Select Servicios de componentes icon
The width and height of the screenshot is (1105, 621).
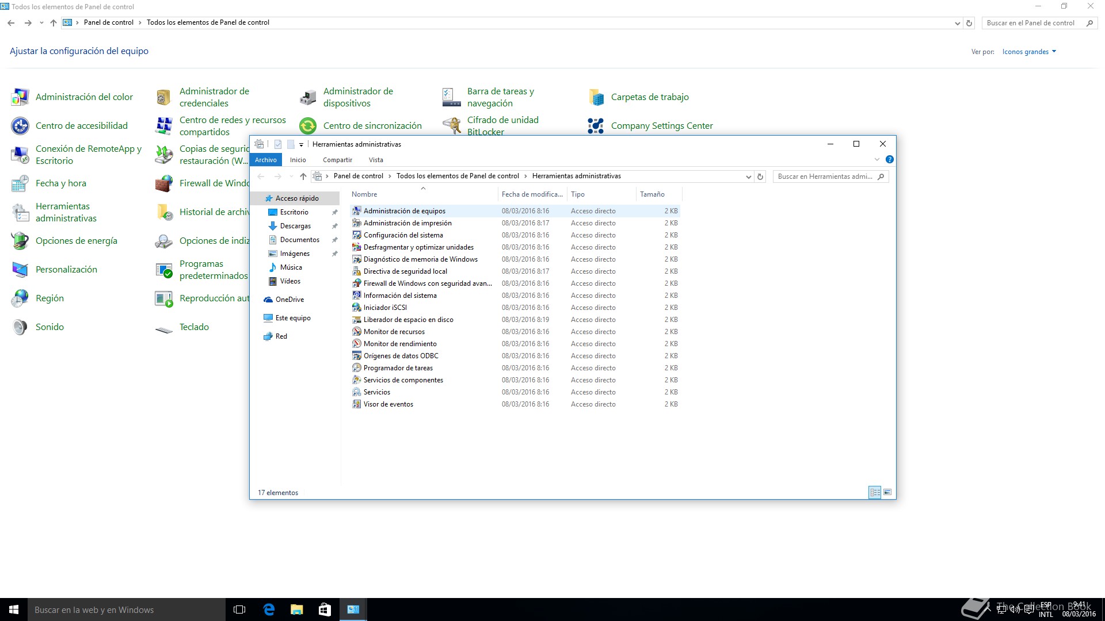[x=357, y=380]
